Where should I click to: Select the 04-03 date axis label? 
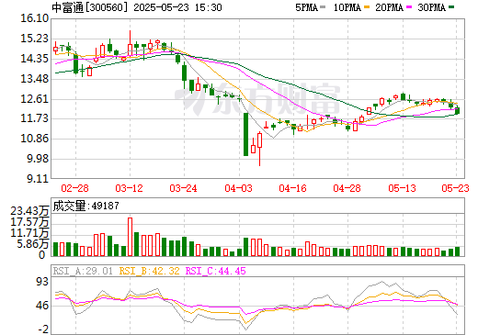[238, 188]
